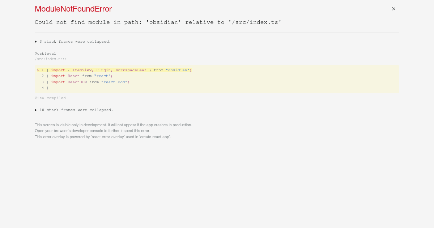The height and width of the screenshot is (228, 434).
Task: Click the error line marker arrow on line 1
Action: [x=38, y=70]
